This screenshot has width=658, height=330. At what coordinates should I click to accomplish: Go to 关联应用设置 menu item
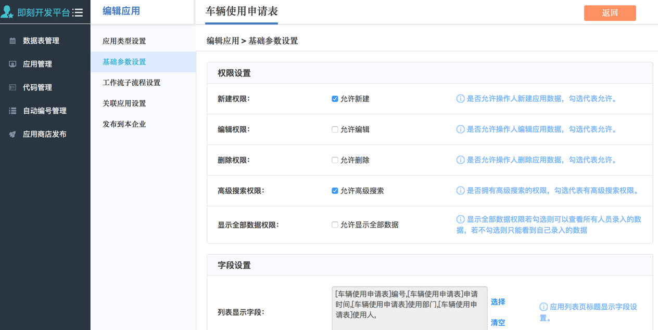[124, 103]
